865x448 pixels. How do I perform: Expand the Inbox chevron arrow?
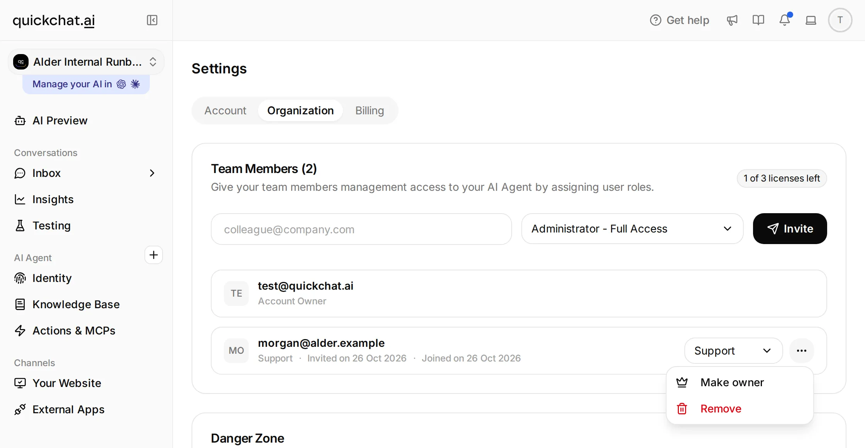(152, 173)
